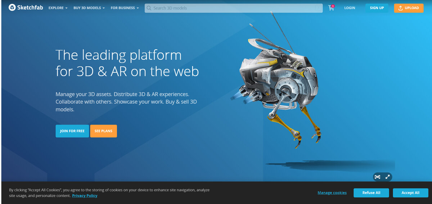This screenshot has height=204, width=432.
Task: Click the search magnifier icon
Action: (149, 8)
